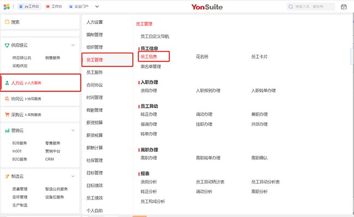Click the 协同云 icon
354x217 pixels.
click(7, 98)
